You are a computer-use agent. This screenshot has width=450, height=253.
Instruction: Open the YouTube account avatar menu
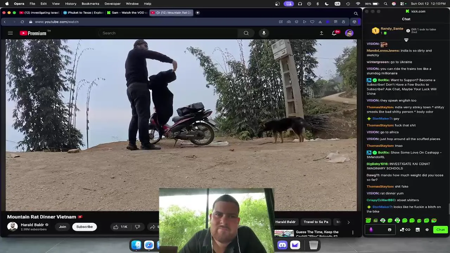349,33
